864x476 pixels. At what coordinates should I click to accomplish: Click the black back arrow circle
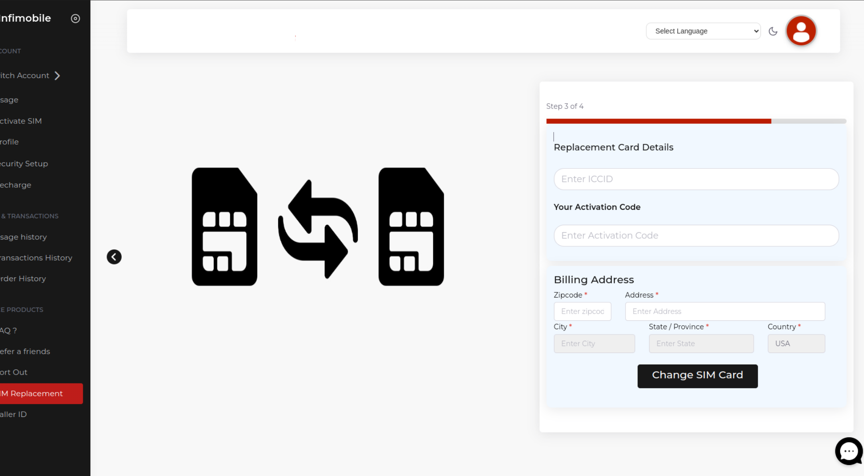(x=114, y=257)
